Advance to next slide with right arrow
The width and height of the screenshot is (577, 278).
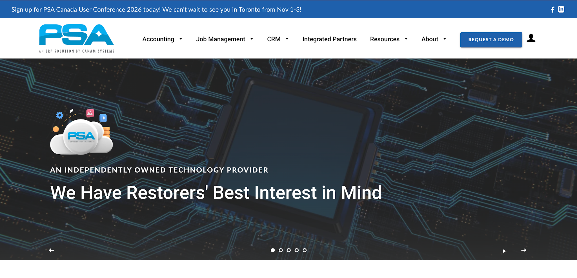coord(524,250)
